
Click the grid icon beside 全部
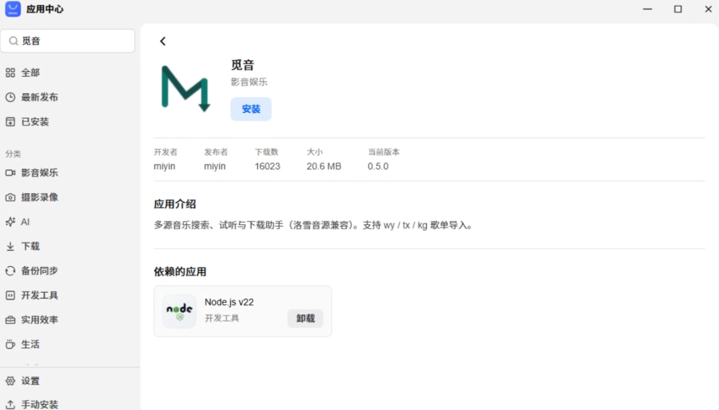pos(10,73)
